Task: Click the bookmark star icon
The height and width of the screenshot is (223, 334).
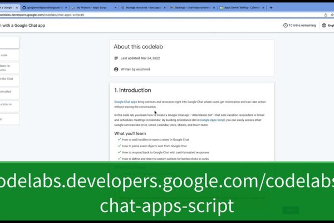Action: (332, 15)
